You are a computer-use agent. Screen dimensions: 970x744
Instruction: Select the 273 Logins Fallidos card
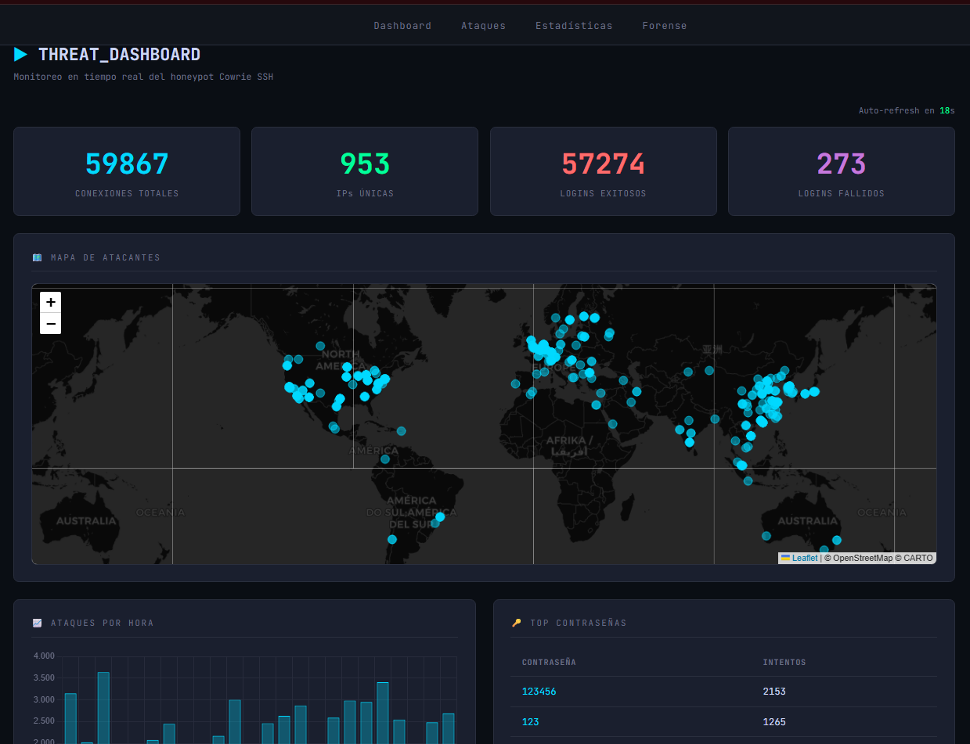coord(842,171)
